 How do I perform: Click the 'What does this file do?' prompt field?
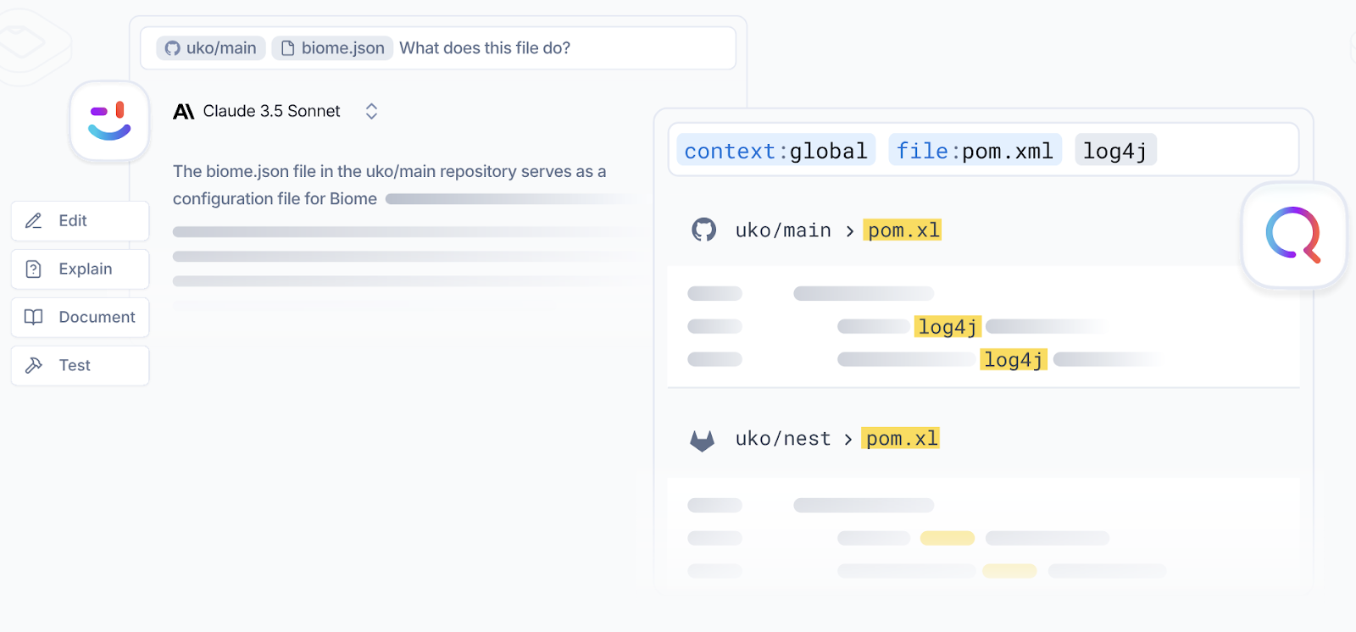click(438, 48)
